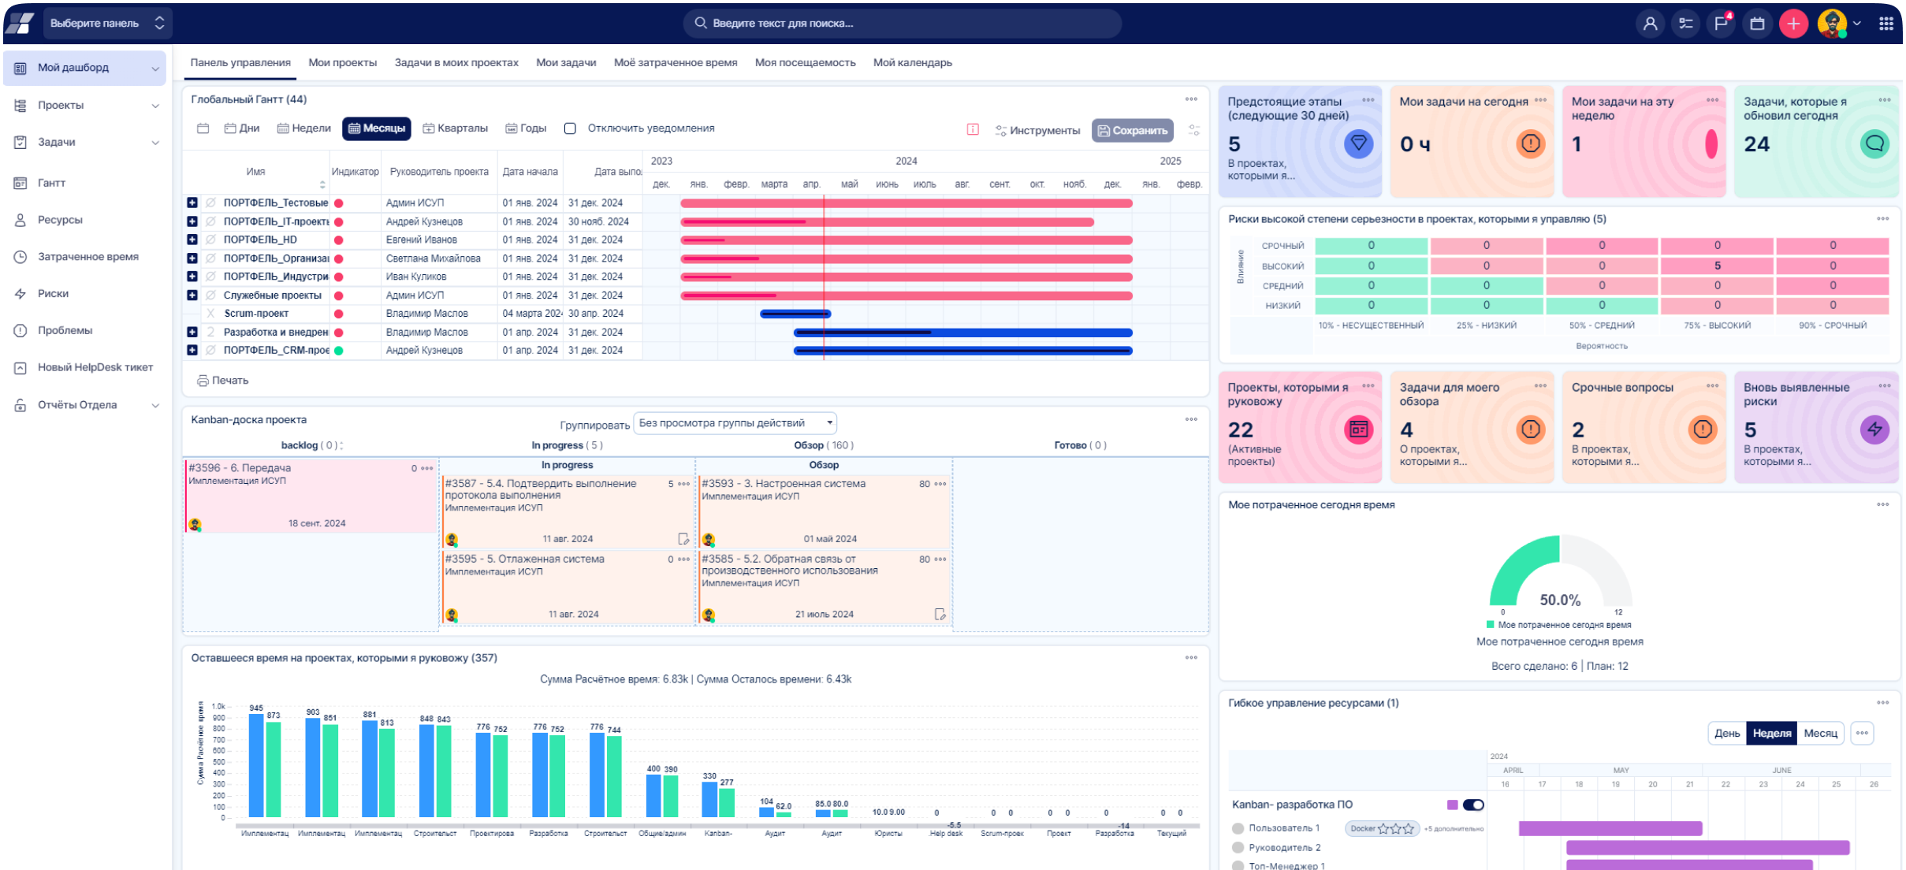Image resolution: width=1906 pixels, height=870 pixels.
Task: Open the user avatar dropdown arrow
Action: click(x=1857, y=24)
